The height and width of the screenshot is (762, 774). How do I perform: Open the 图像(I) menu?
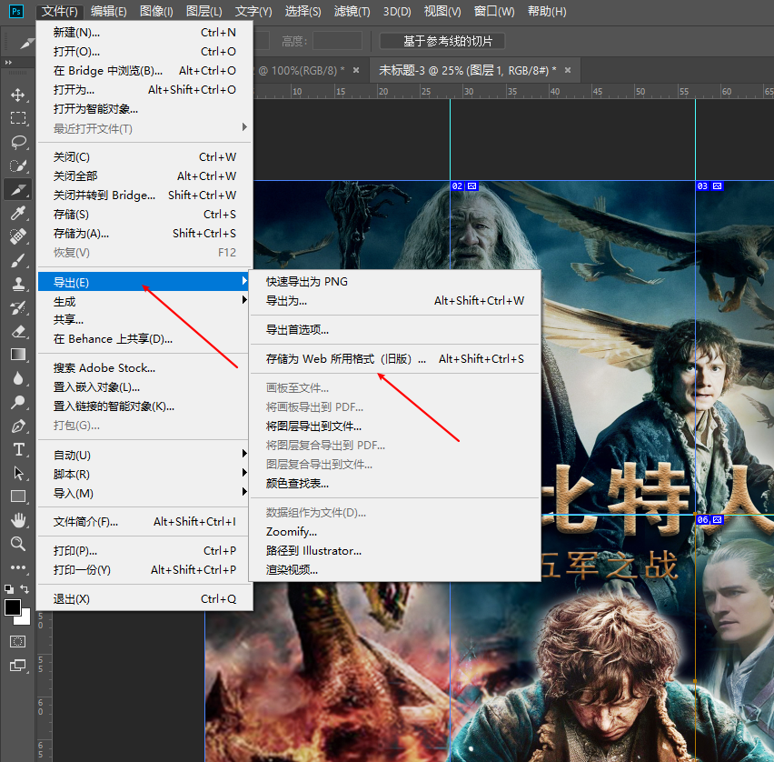click(156, 11)
